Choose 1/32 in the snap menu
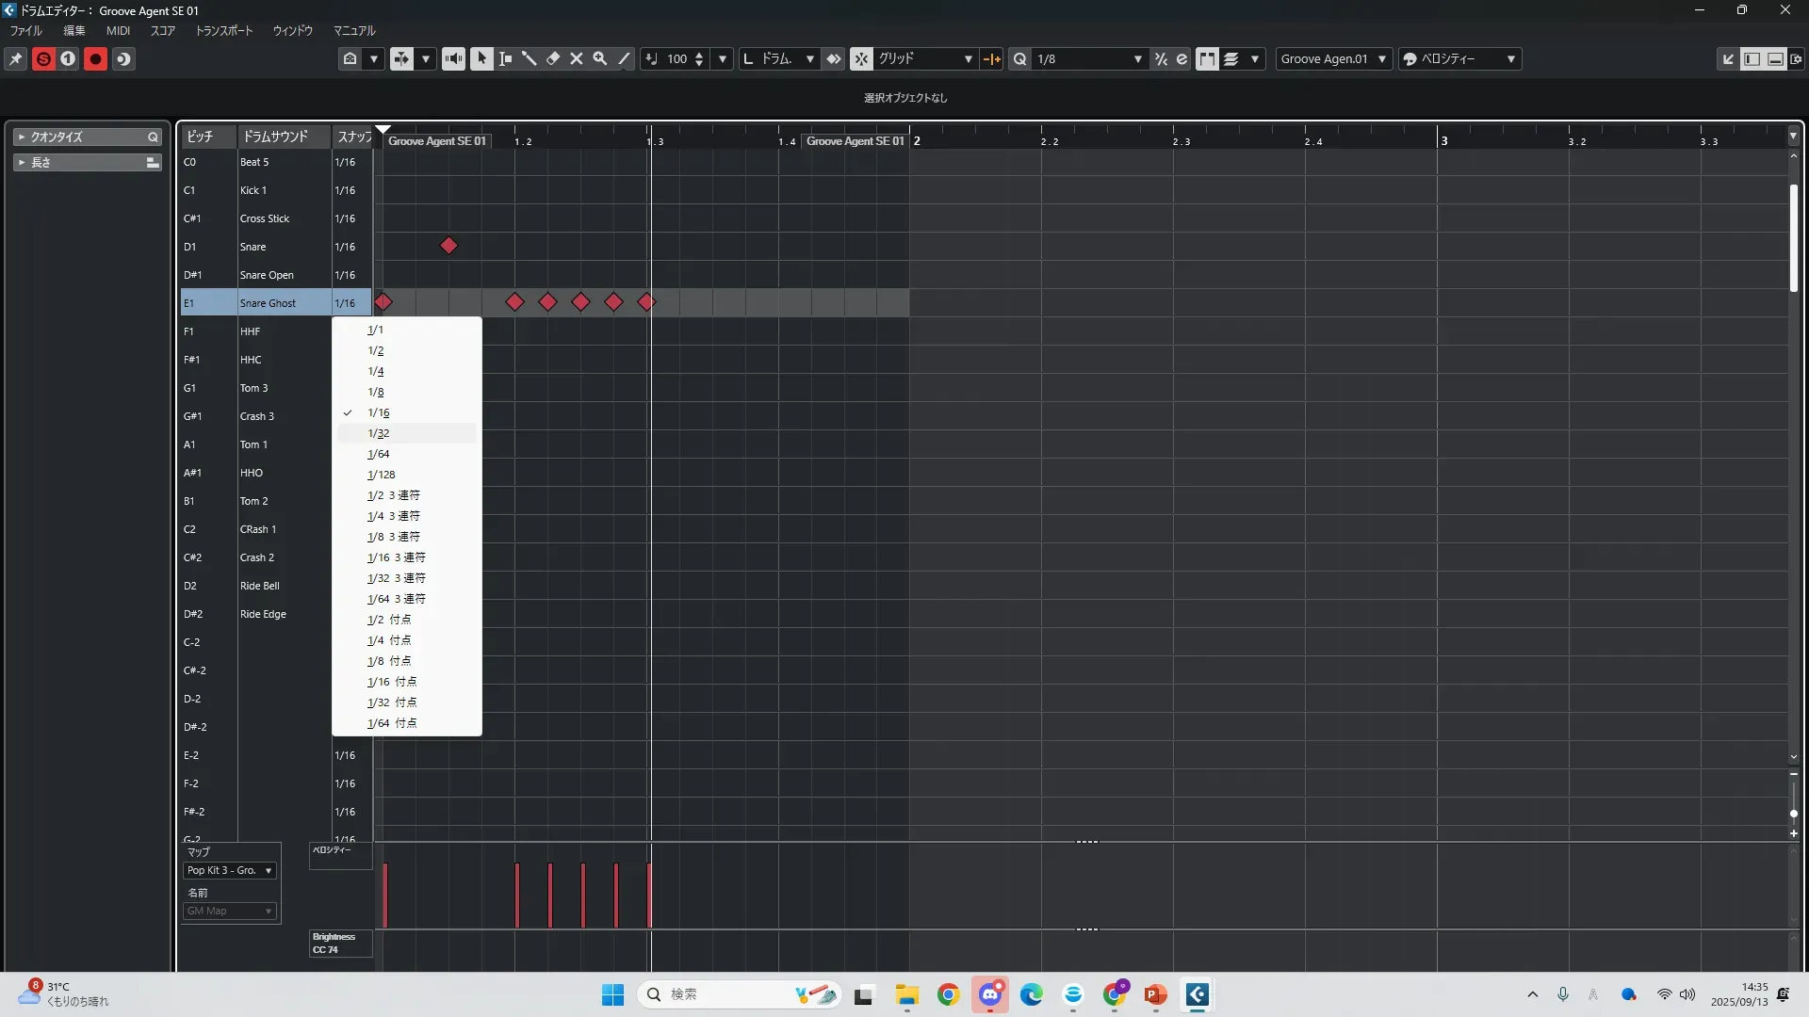1809x1017 pixels. pyautogui.click(x=379, y=433)
